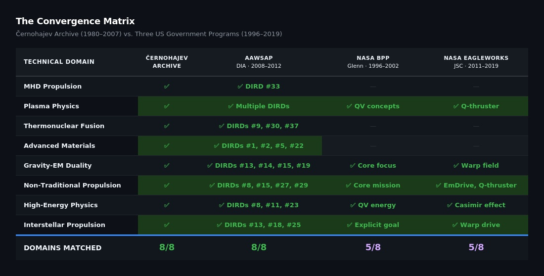
Task: Click the NASA BPP Glenn column header
Action: (373, 62)
